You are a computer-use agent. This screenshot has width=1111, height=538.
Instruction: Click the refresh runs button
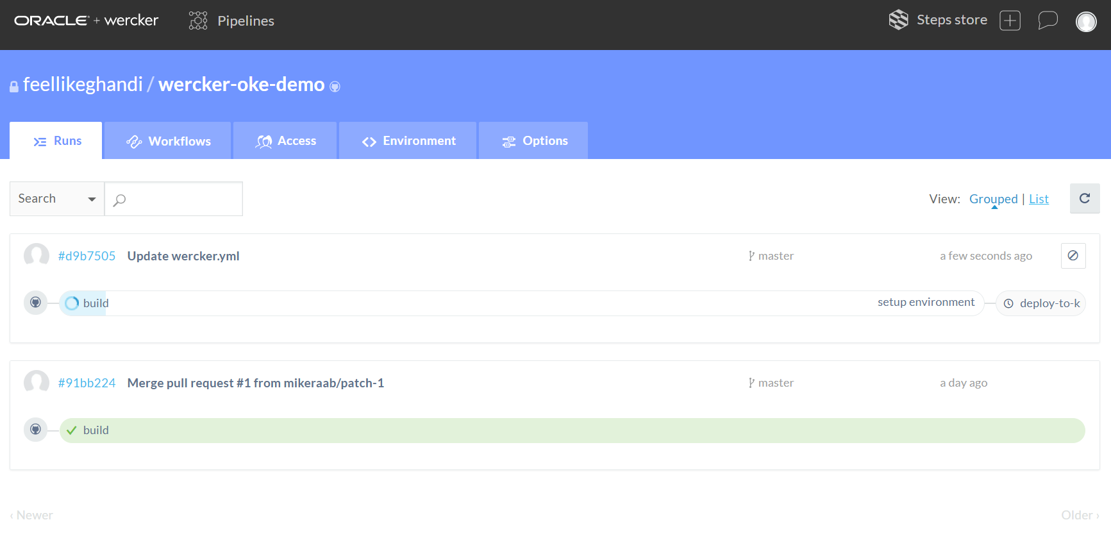pos(1085,198)
